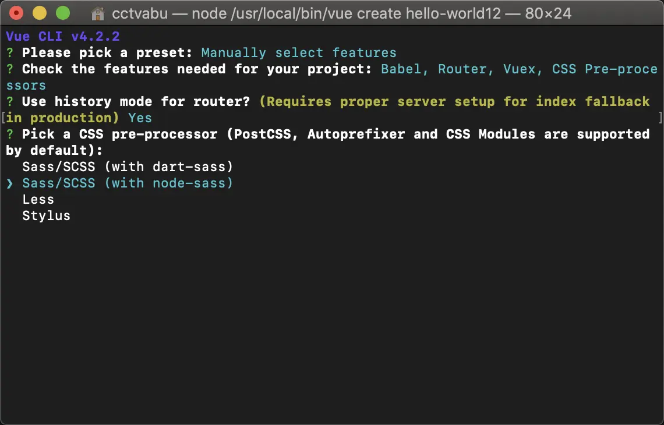This screenshot has height=425, width=664.
Task: Click the 'Please pick a preset:' prompt
Action: (108, 53)
